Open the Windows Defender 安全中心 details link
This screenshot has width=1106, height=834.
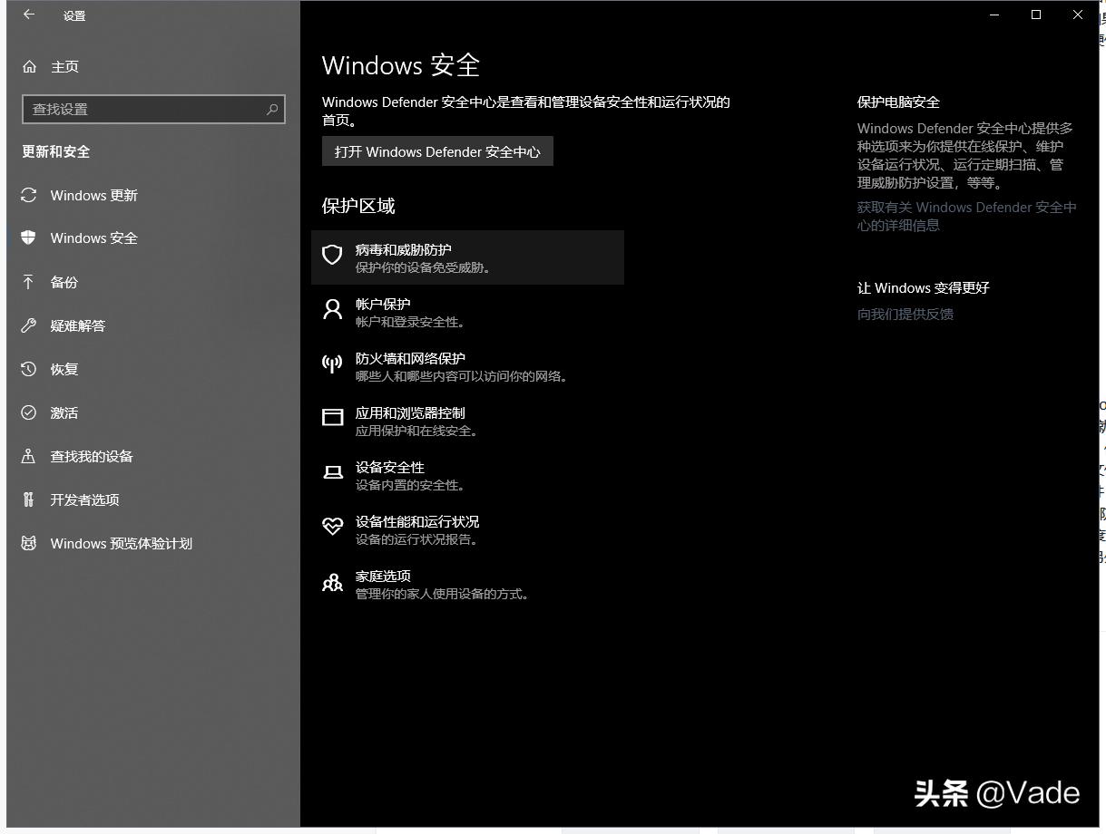point(964,216)
